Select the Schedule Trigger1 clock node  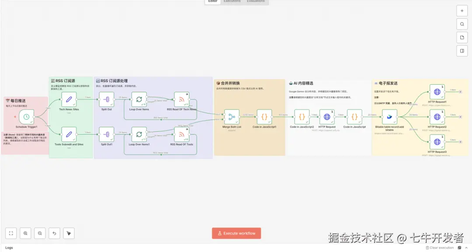coord(27,117)
